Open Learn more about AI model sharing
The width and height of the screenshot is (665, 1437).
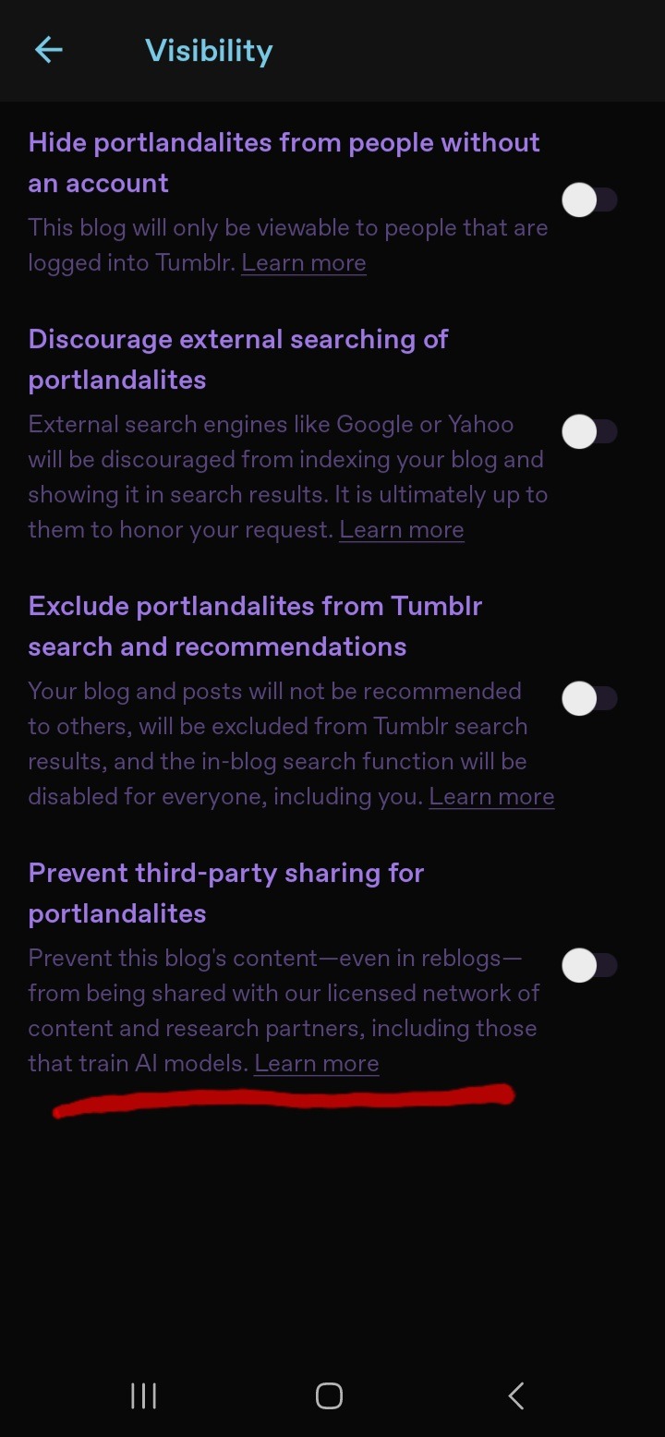pos(317,1064)
